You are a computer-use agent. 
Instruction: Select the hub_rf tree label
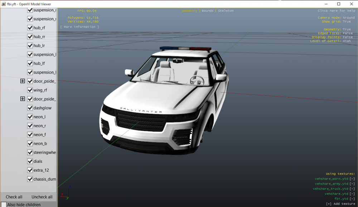(39, 28)
